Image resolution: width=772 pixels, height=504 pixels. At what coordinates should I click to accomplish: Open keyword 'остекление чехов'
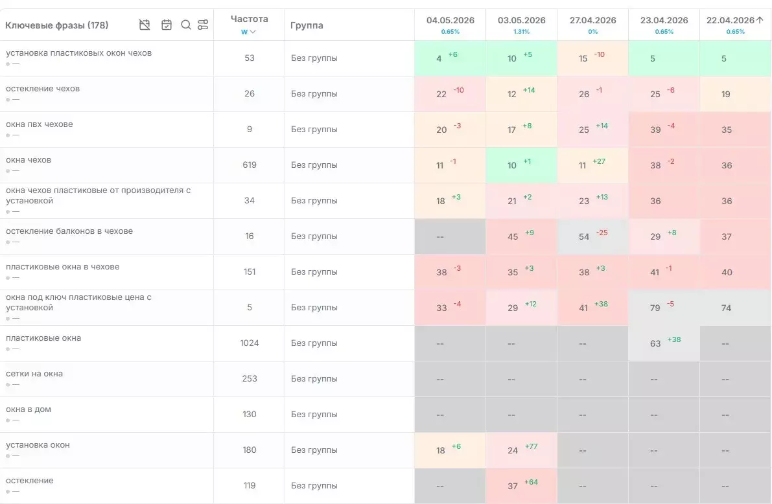43,89
